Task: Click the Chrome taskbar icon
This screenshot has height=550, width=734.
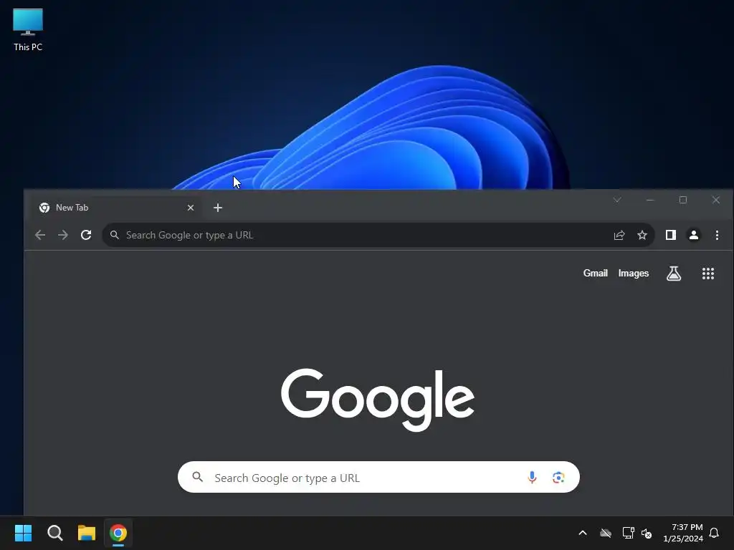Action: click(118, 533)
